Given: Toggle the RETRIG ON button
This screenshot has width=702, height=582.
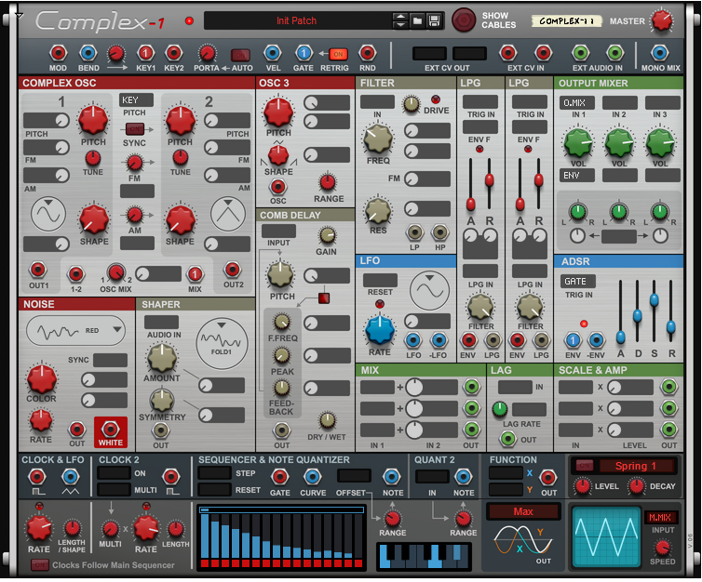Looking at the screenshot, I should click(x=338, y=54).
